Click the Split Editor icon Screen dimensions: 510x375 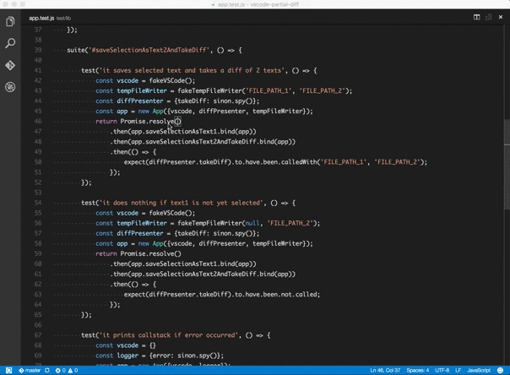[x=476, y=17]
